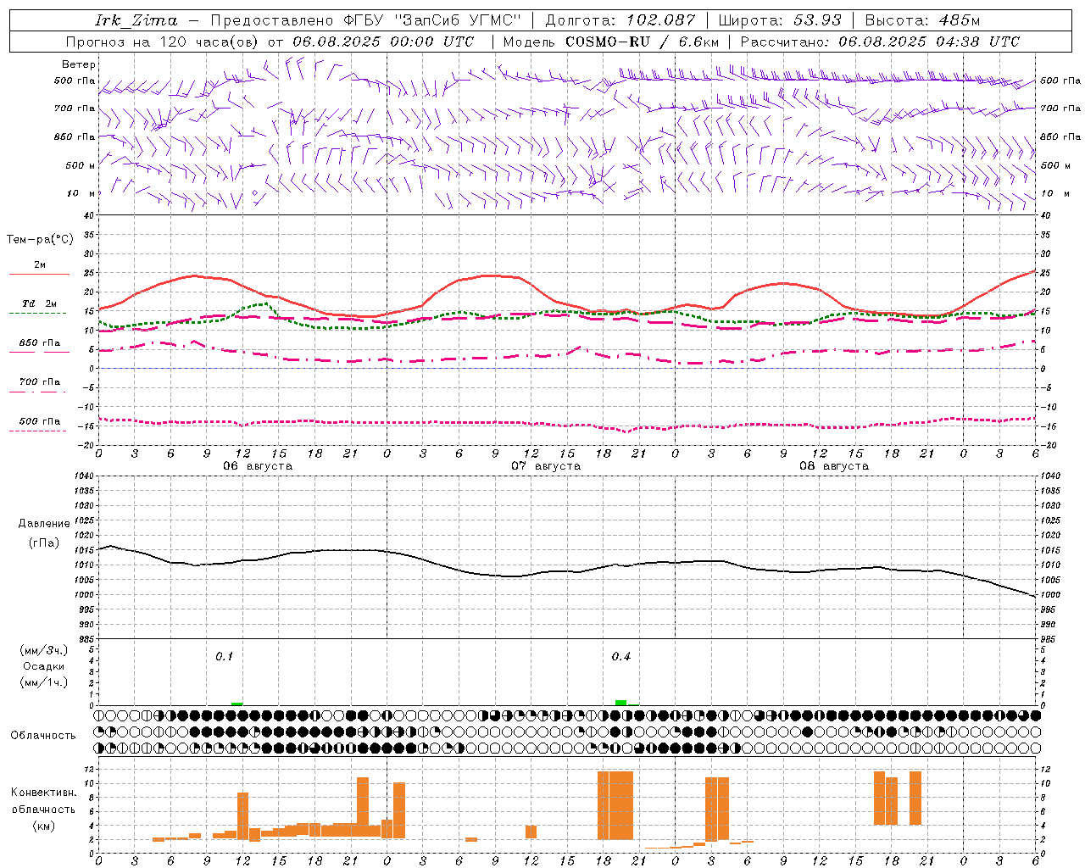This screenshot has width=1085, height=868.
Task: Click the precipitation value 0.1
Action: 224,657
